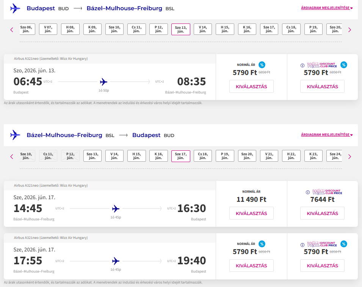Click the discount percent badge on 06:45 normal price
Screen dimensions: 362x287
click(x=262, y=65)
